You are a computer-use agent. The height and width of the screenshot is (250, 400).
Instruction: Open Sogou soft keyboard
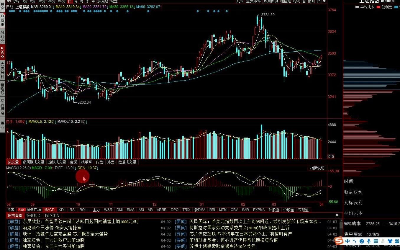376,241
